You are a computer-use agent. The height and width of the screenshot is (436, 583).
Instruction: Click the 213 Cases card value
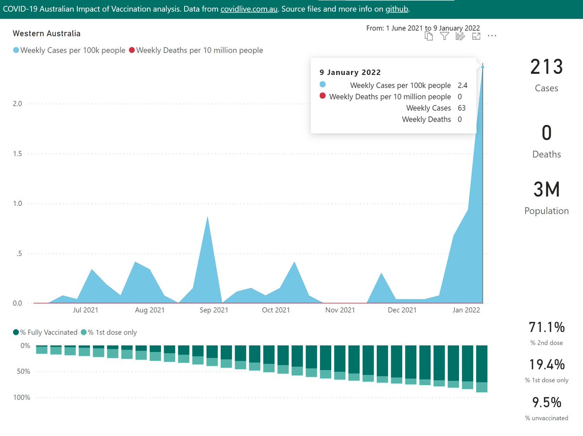tap(547, 67)
